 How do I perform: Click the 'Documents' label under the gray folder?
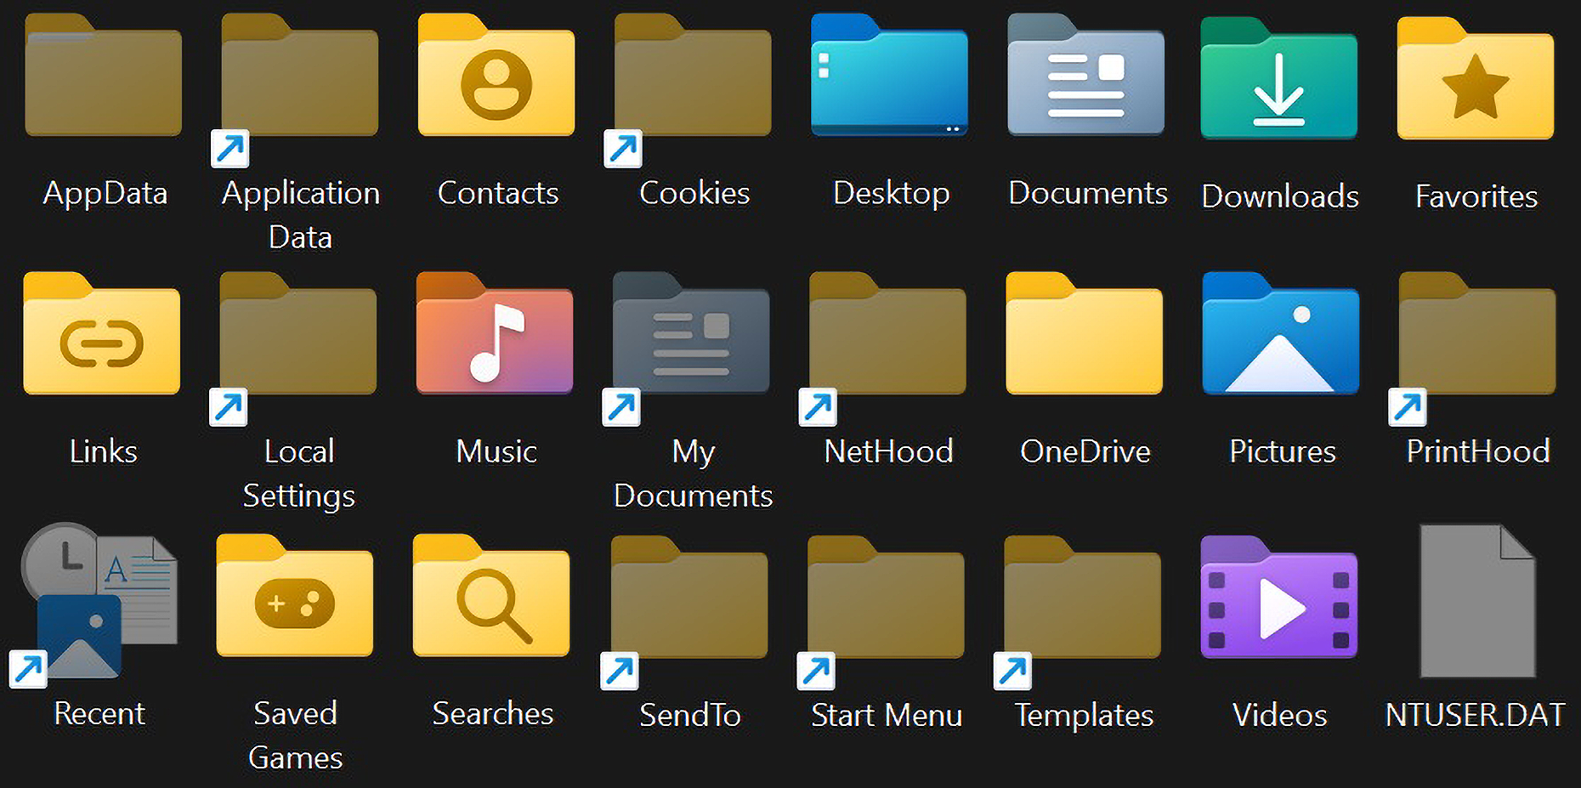pos(1088,193)
